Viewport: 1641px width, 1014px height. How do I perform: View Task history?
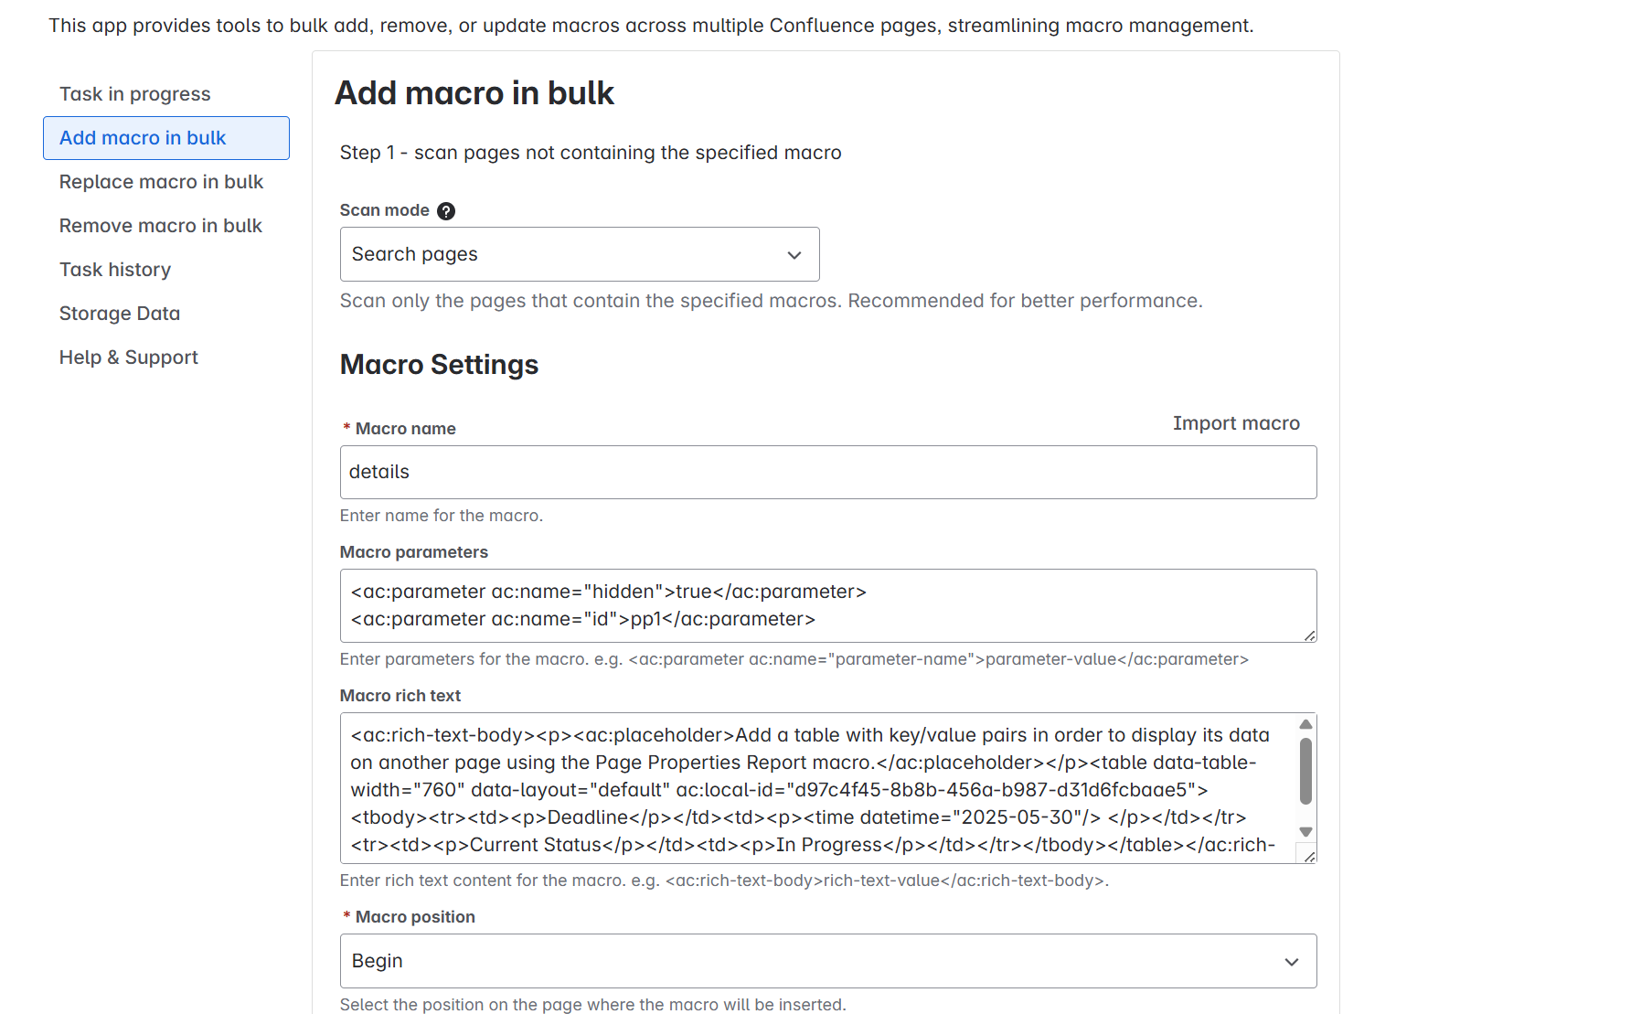tap(115, 269)
